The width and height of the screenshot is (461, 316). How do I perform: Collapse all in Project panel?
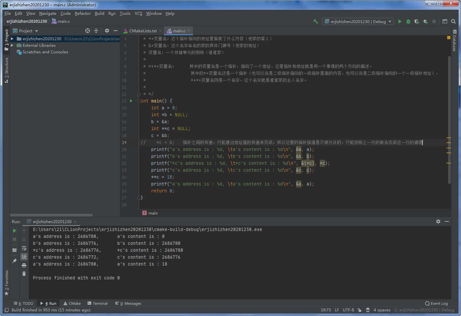[x=96, y=31]
